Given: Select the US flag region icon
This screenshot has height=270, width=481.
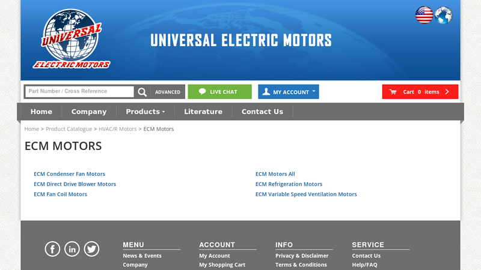Looking at the screenshot, I should pos(424,15).
